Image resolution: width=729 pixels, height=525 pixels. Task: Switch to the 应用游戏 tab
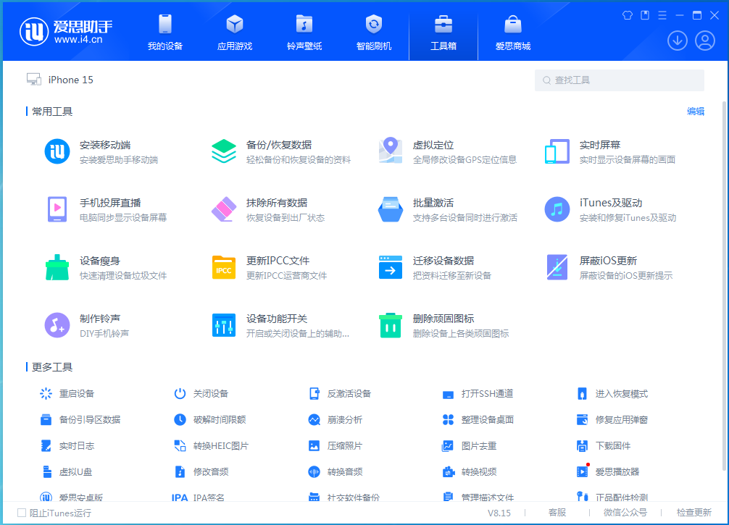coord(235,32)
